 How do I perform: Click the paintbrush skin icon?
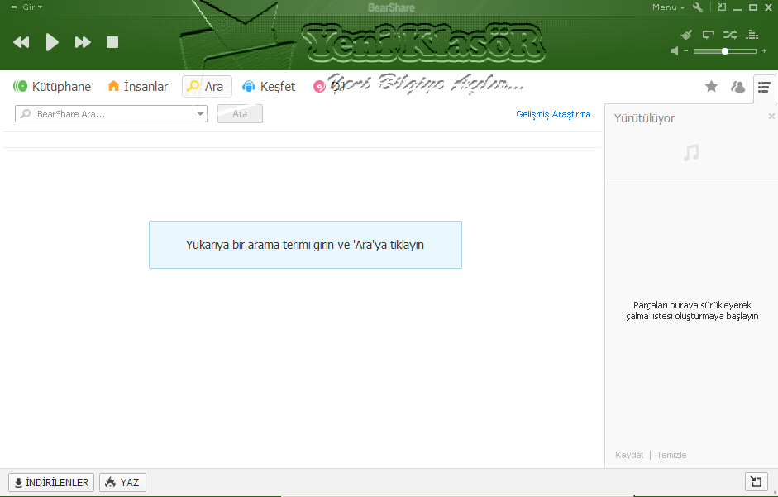686,35
